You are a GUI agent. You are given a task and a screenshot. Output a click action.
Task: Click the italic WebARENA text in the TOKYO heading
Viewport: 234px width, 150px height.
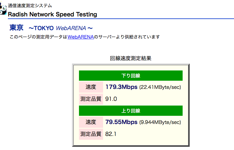[x=71, y=28]
